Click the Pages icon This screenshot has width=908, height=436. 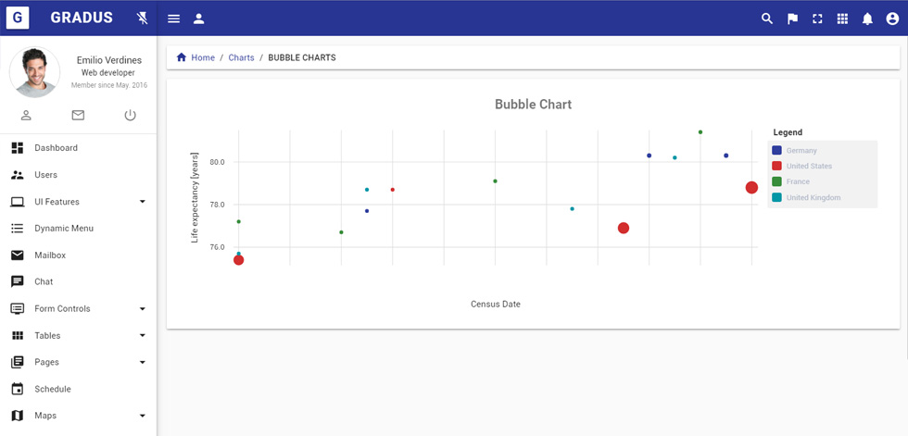18,362
